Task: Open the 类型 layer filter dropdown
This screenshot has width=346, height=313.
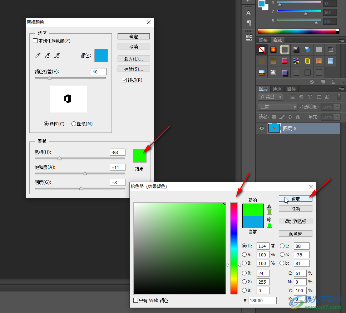Action: coord(271,97)
